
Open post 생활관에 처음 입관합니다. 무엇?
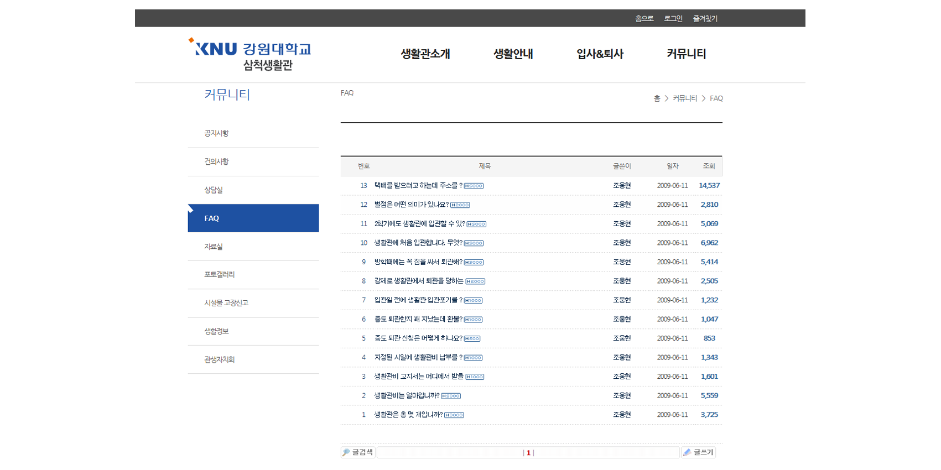pyautogui.click(x=418, y=243)
